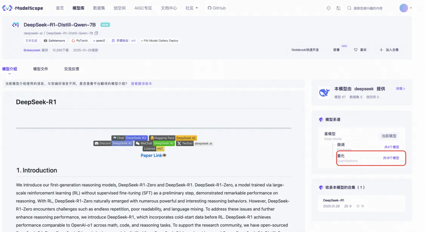The height and width of the screenshot is (232, 425).
Task: Expand the 社区 dropdown menu
Action: point(192,8)
